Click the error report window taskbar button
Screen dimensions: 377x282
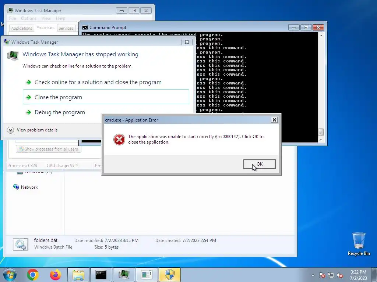147,275
